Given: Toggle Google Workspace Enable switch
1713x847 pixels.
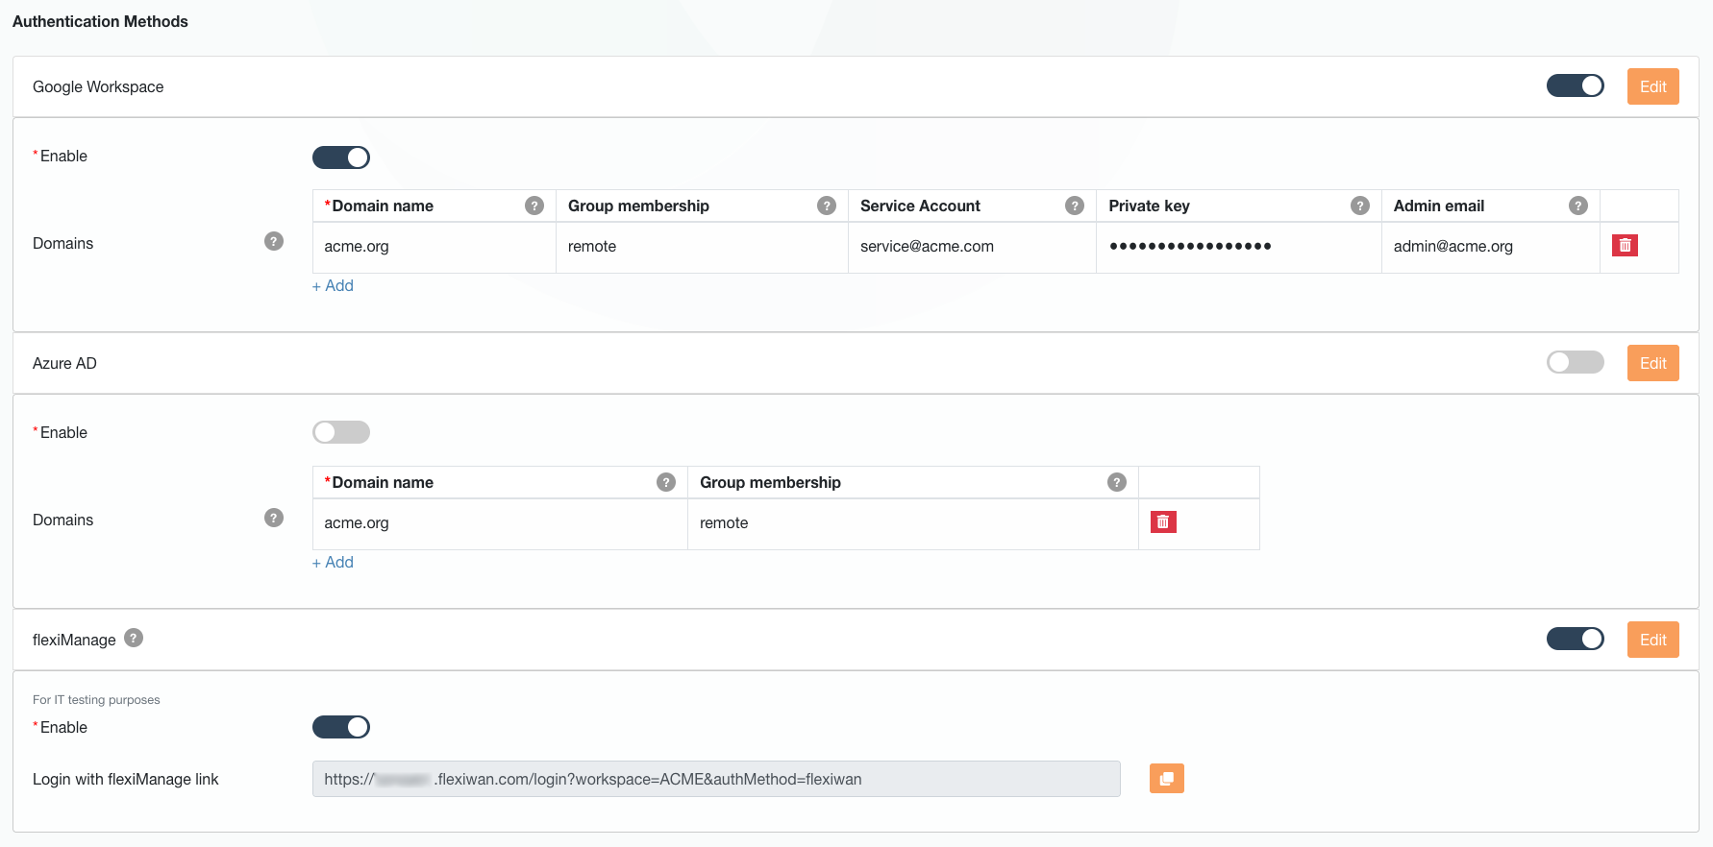Looking at the screenshot, I should point(341,157).
